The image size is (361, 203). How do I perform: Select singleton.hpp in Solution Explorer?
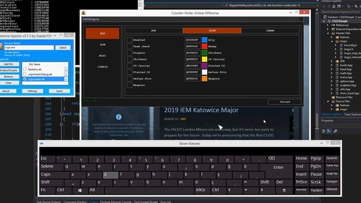click(348, 85)
